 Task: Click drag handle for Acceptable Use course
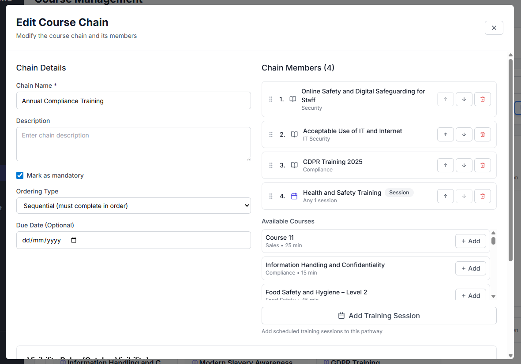click(271, 134)
